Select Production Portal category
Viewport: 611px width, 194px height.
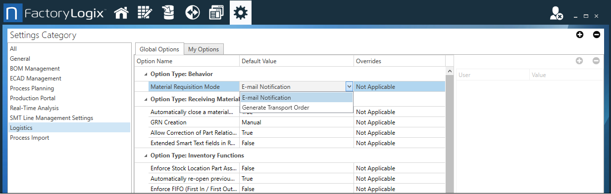69,98
